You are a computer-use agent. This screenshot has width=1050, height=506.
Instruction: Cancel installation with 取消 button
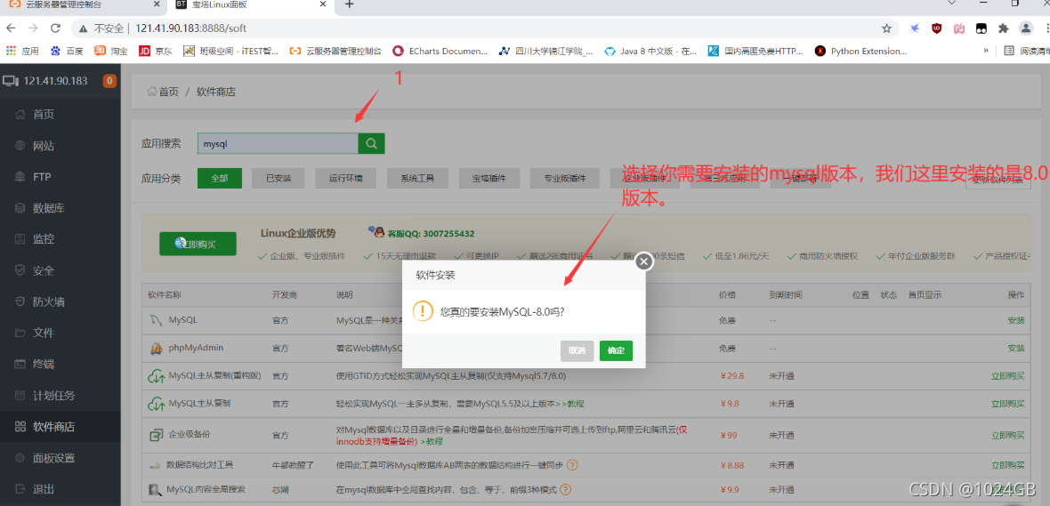[577, 350]
